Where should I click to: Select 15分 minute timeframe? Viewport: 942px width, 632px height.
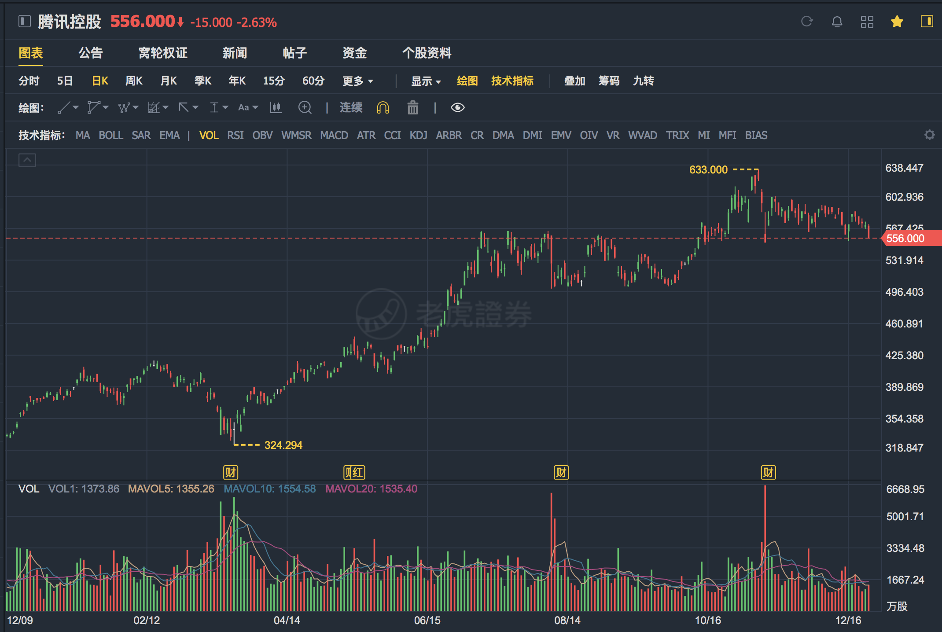(x=274, y=81)
